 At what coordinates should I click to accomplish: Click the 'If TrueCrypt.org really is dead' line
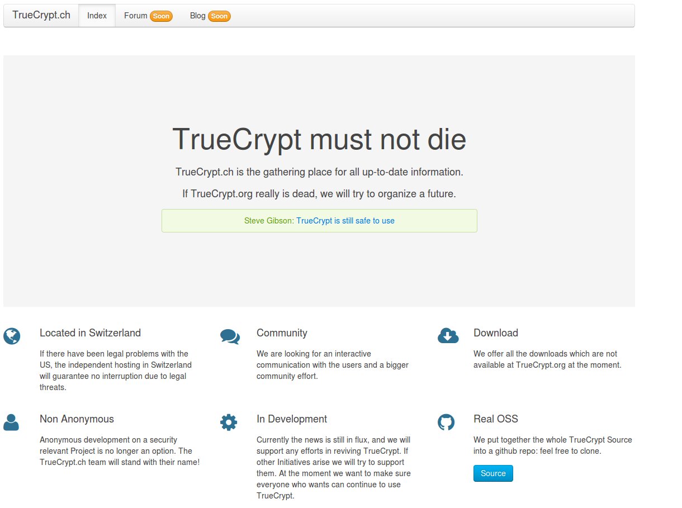point(319,194)
